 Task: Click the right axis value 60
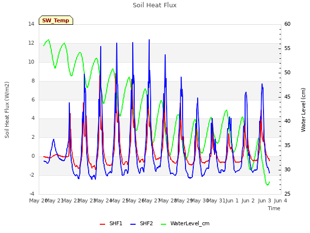pos(287,24)
